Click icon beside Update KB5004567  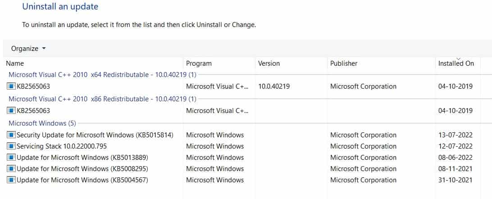click(x=12, y=180)
